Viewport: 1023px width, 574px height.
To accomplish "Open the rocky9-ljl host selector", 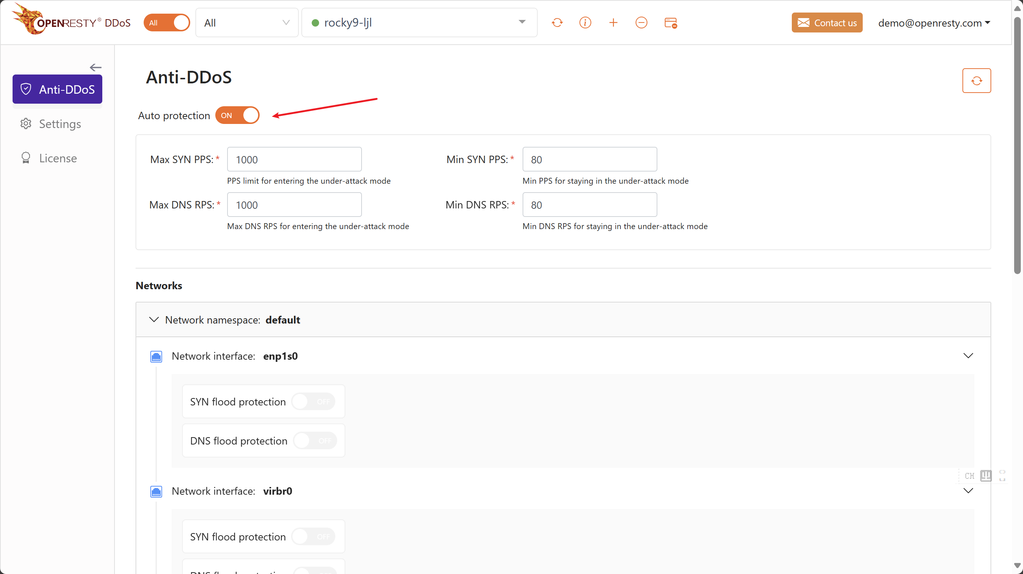I will pos(420,23).
